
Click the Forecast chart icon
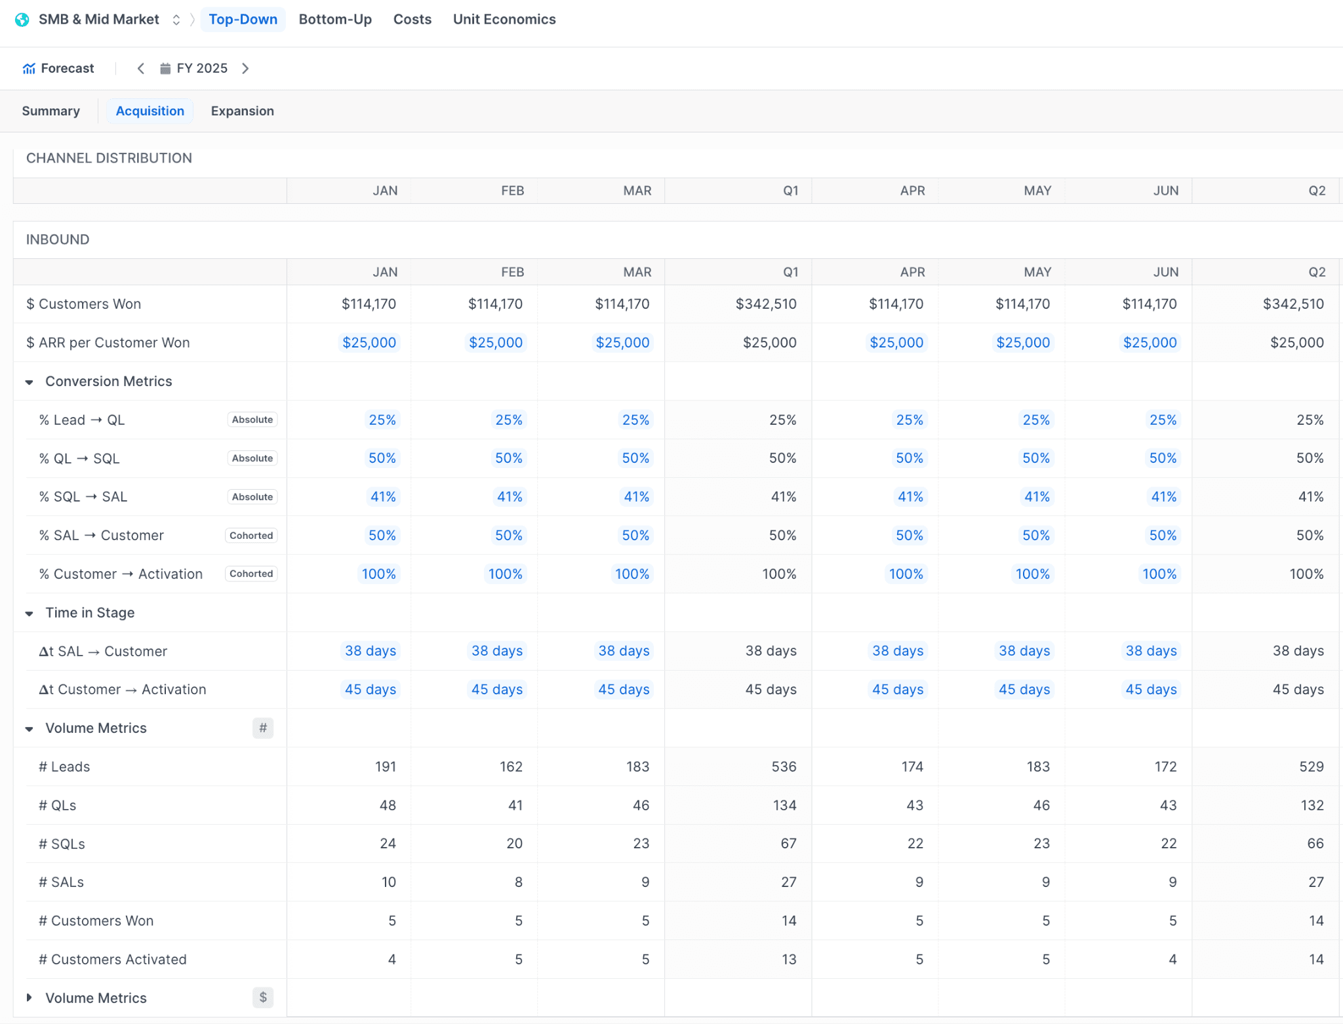29,68
